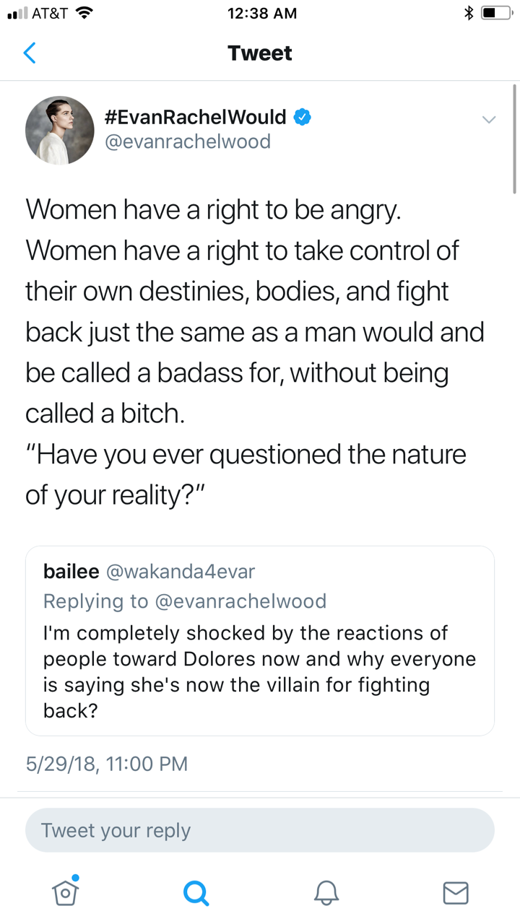Open the Notifications bell tab
The image size is (520, 924).
326,894
